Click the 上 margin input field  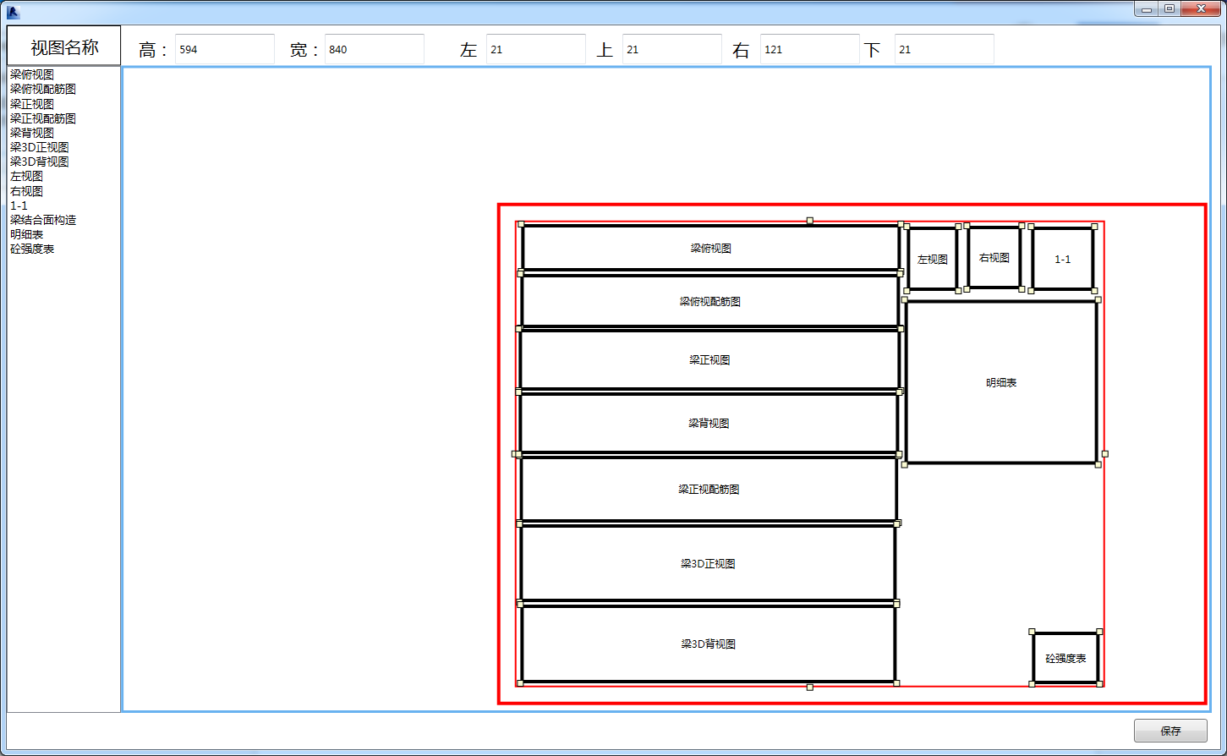[x=672, y=49]
